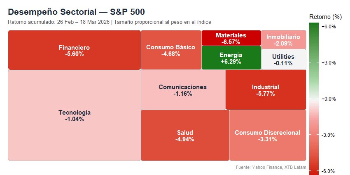The height and width of the screenshot is (175, 350).
Task: Select the Comunicaciones sector block
Action: tap(183, 90)
